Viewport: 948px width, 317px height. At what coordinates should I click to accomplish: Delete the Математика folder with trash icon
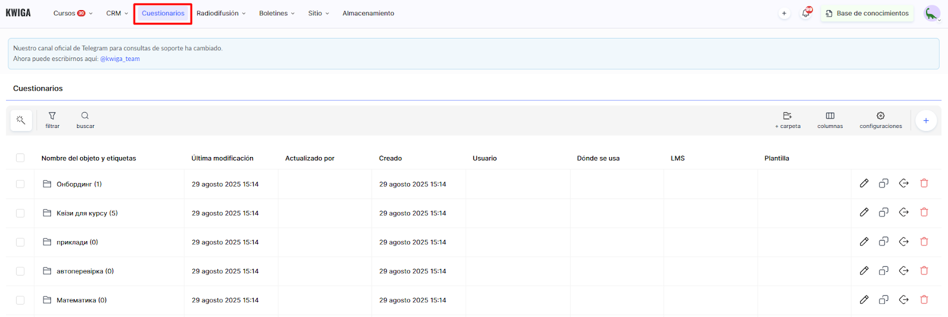point(924,300)
